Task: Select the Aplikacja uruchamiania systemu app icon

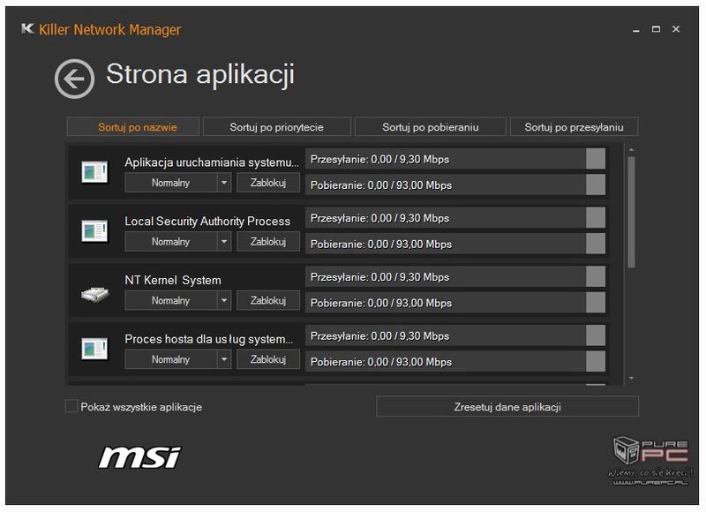Action: 94,172
